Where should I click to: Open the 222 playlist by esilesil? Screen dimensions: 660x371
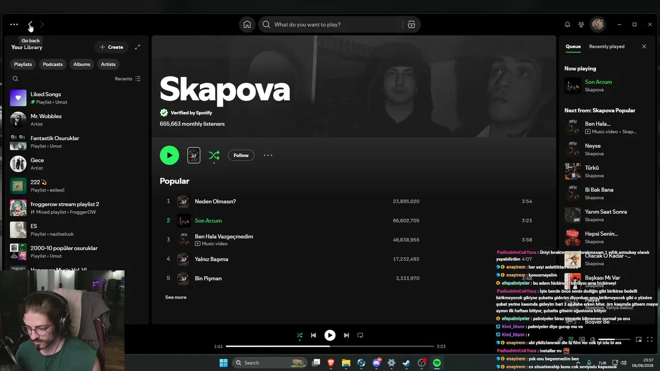[75, 186]
